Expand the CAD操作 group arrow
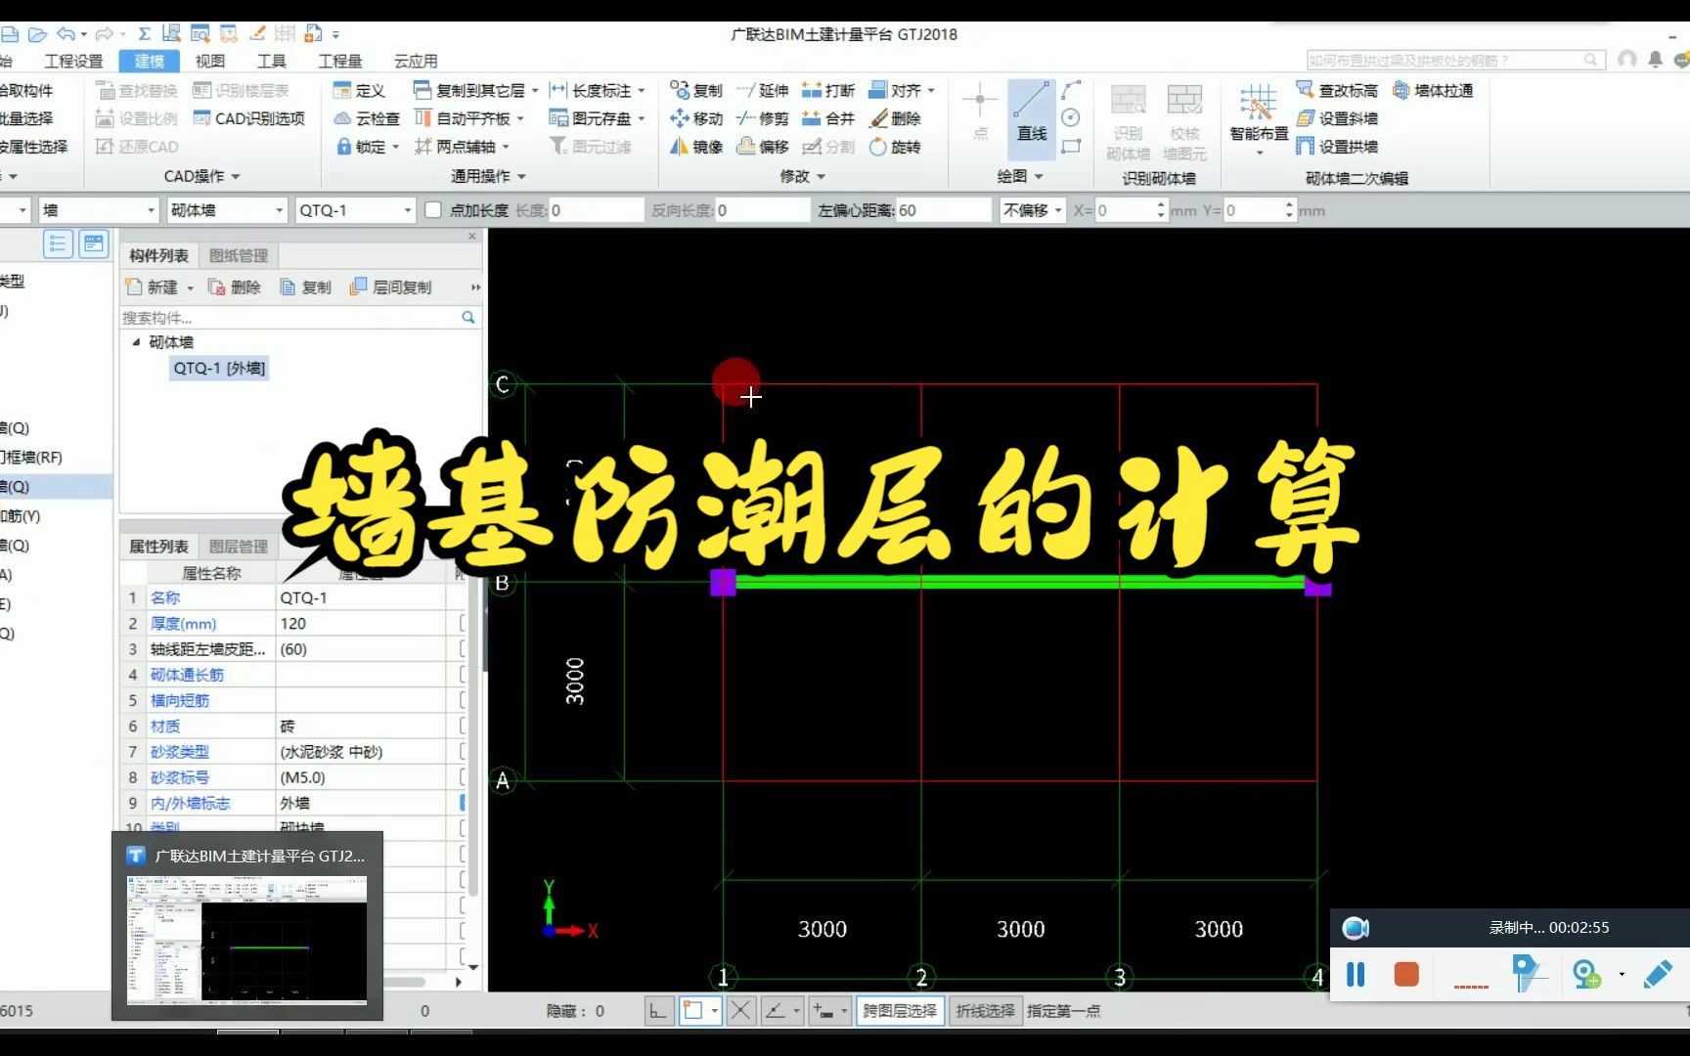 click(236, 177)
